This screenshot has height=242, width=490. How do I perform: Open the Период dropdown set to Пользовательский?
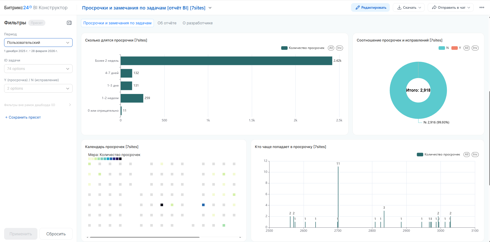(x=38, y=43)
